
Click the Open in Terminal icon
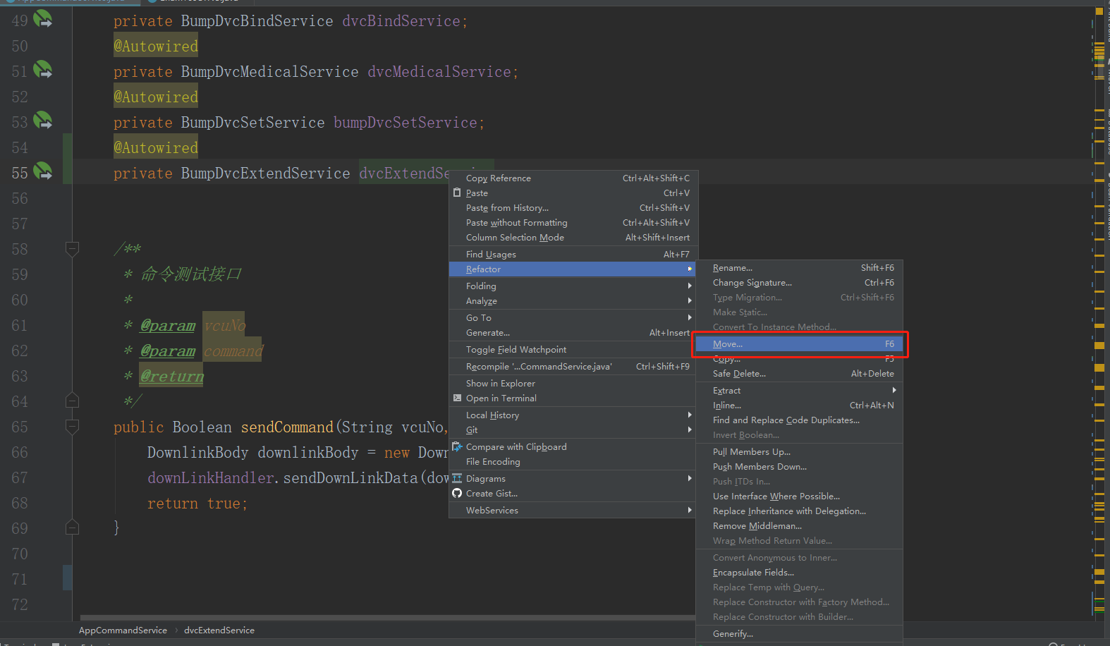[457, 398]
